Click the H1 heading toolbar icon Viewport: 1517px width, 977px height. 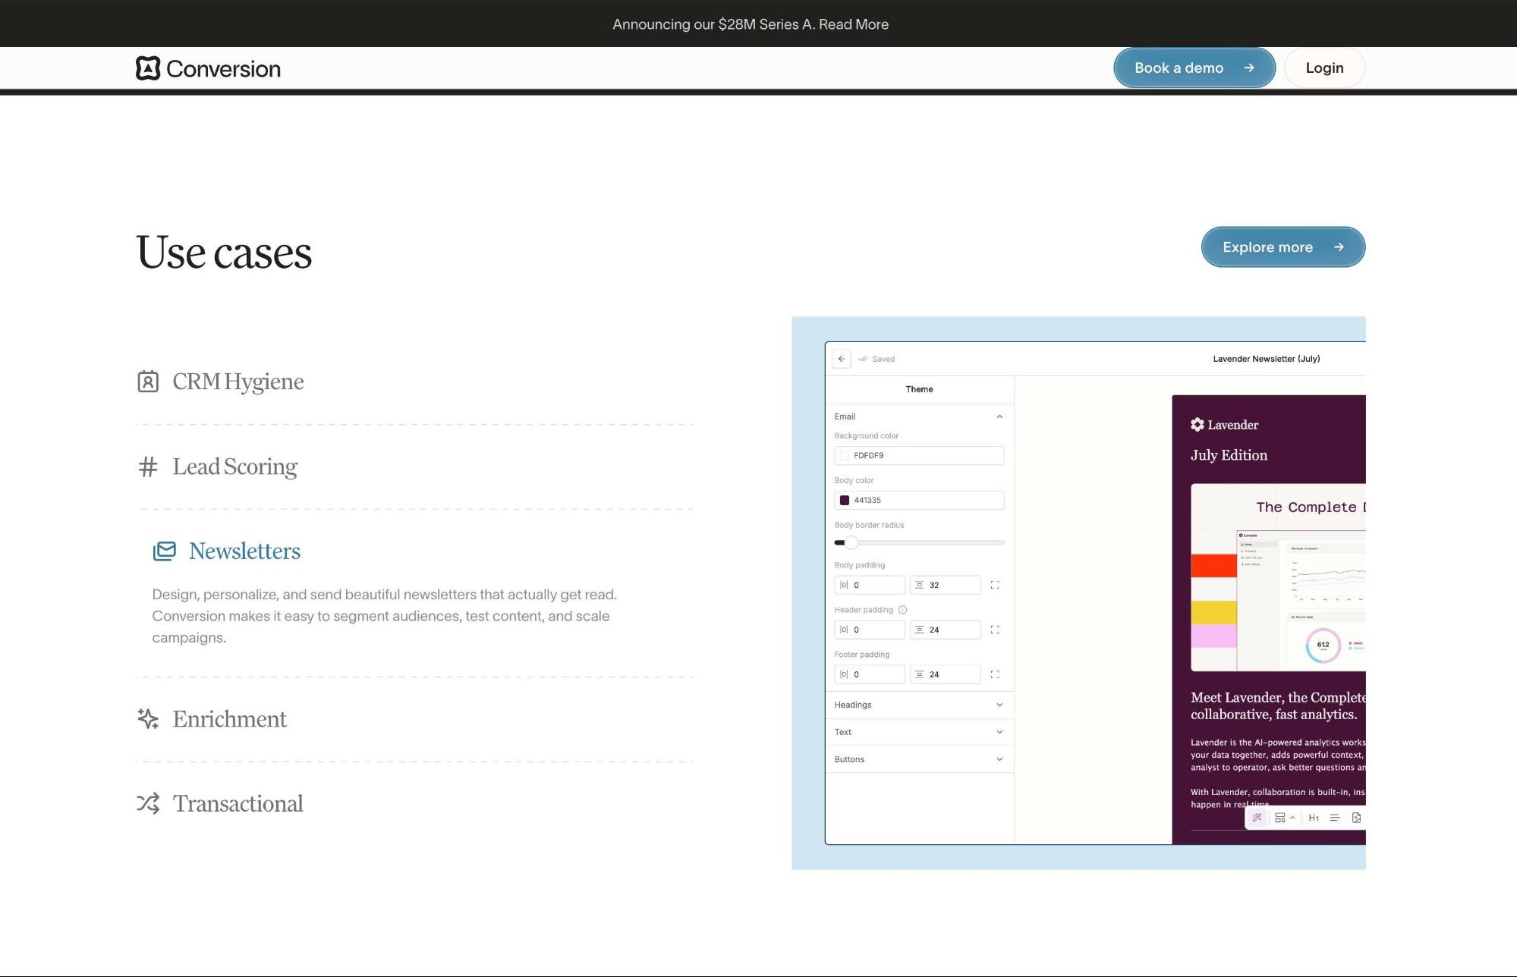pos(1314,818)
